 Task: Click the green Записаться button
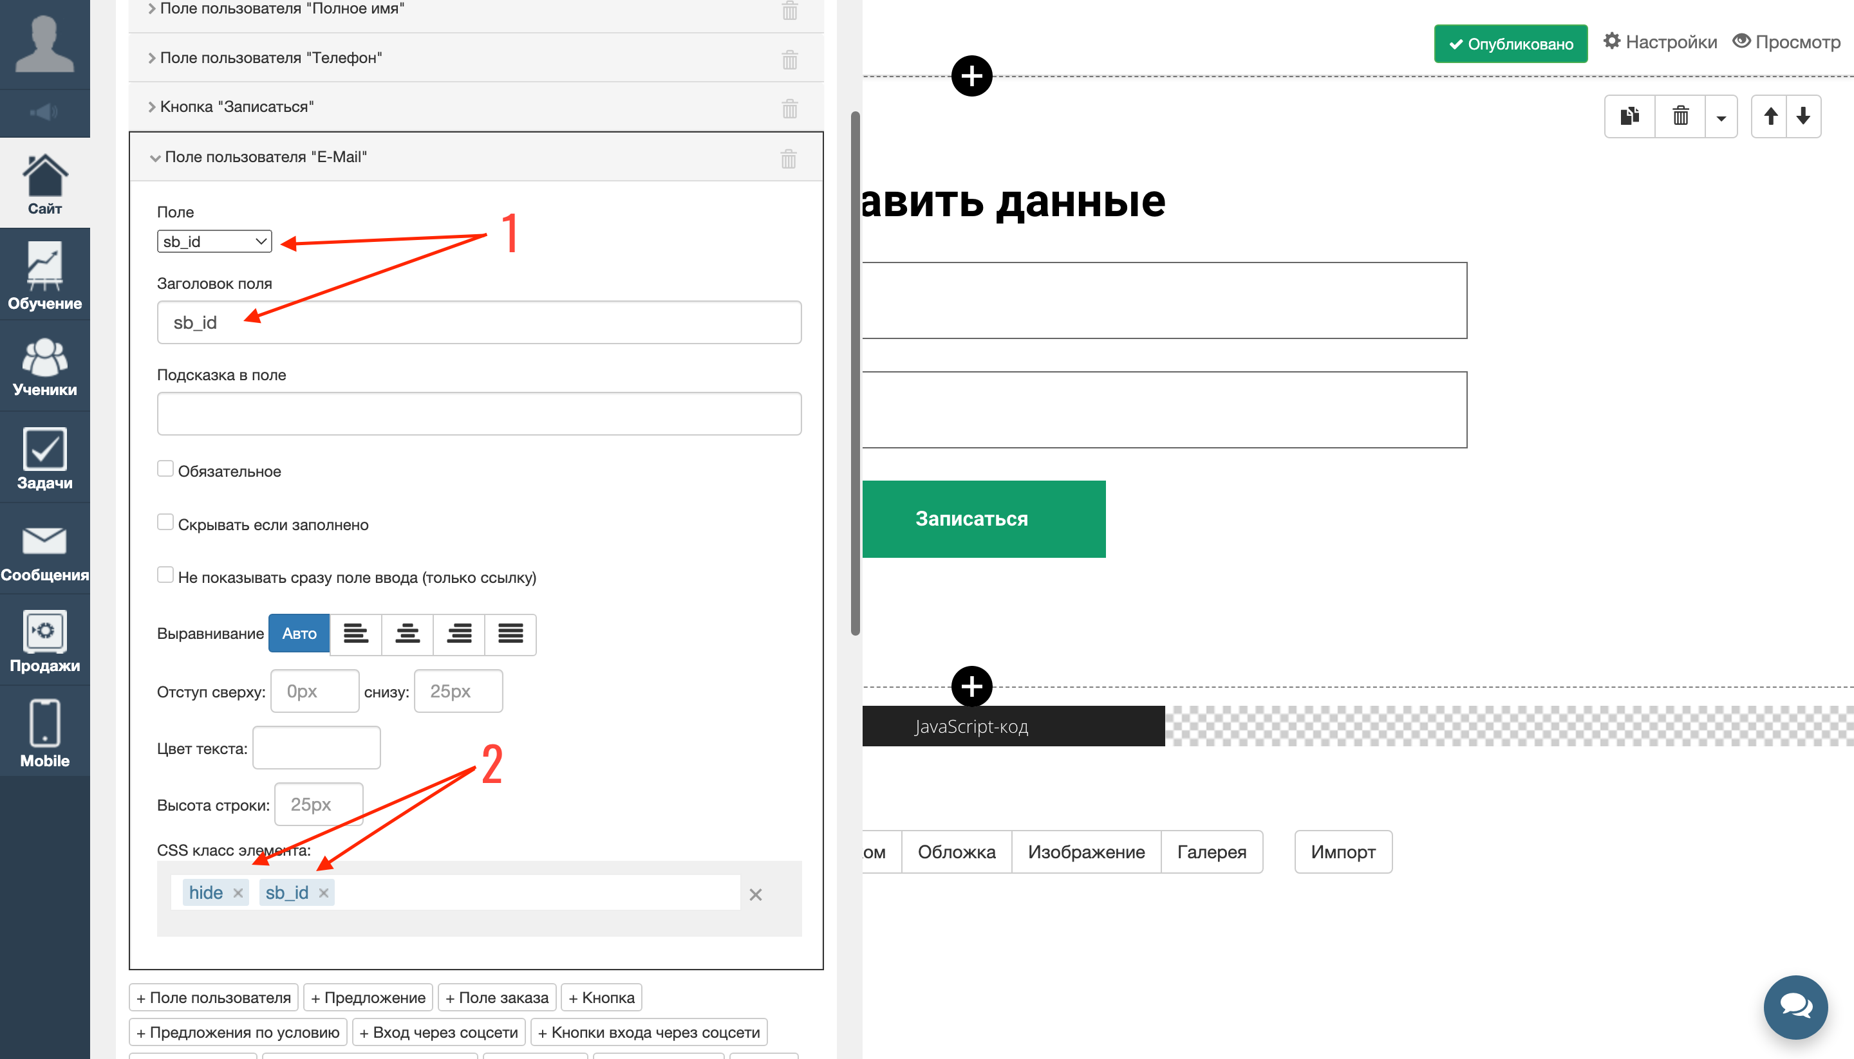pos(984,519)
